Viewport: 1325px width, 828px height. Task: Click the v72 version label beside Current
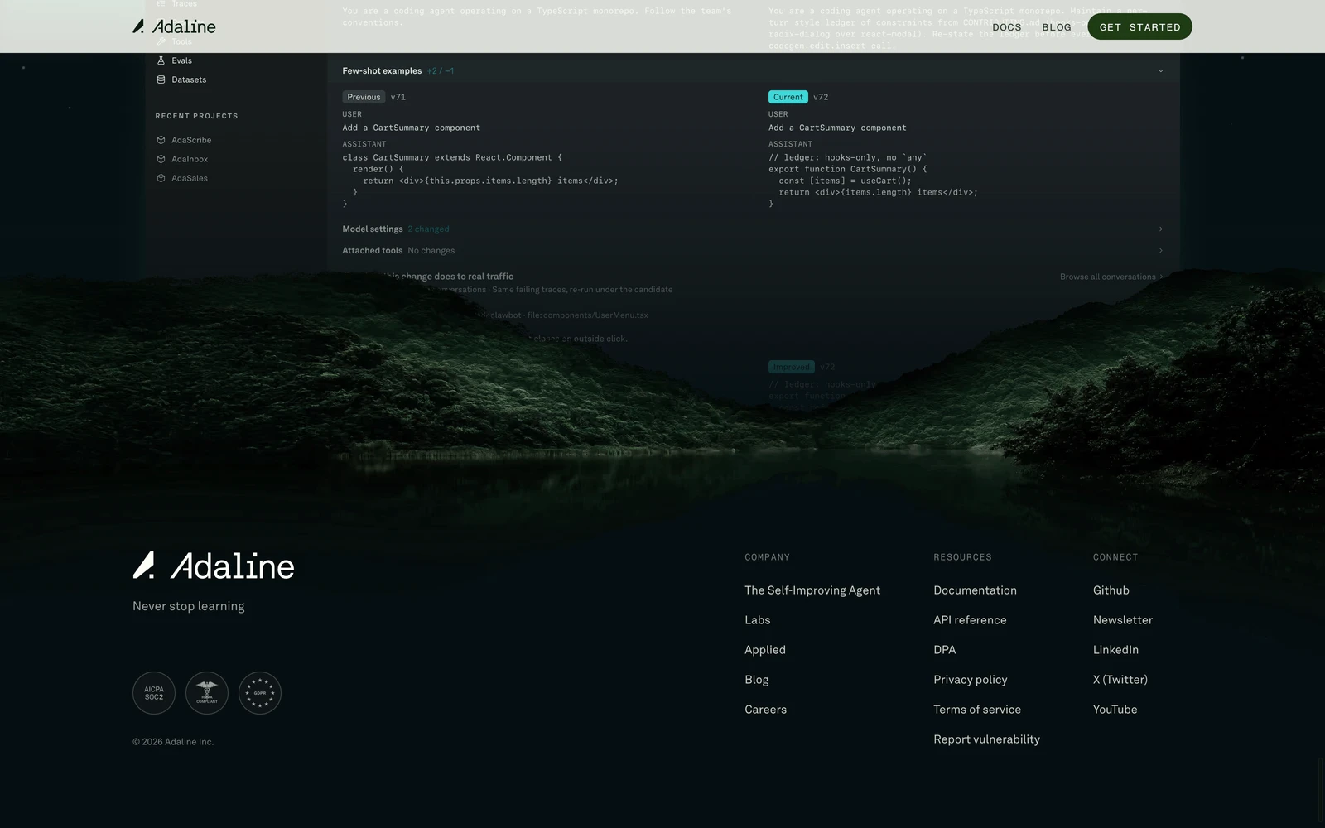(x=821, y=97)
